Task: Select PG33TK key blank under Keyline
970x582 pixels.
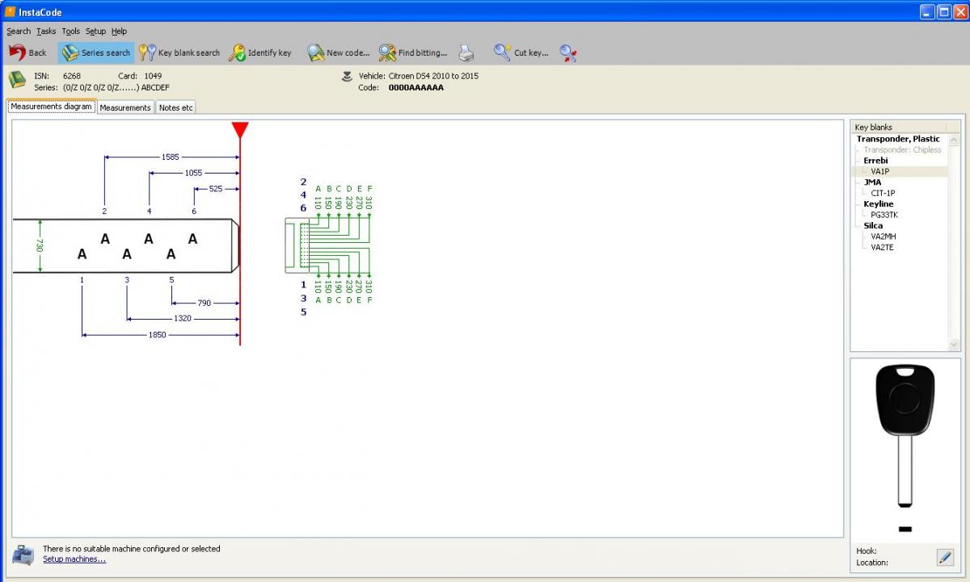Action: [884, 215]
